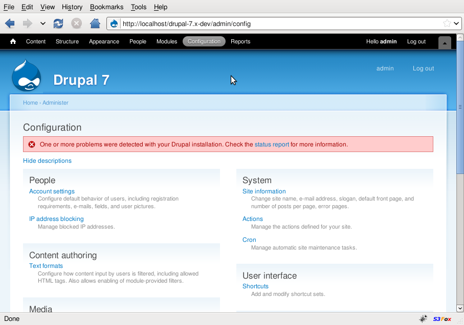Click the red error icon in message
464x325 pixels.
[x=32, y=144]
